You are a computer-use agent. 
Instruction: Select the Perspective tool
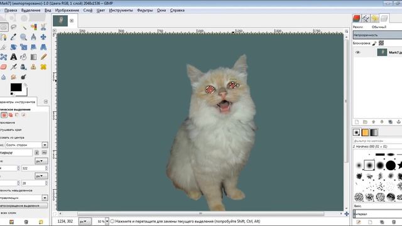43,47
